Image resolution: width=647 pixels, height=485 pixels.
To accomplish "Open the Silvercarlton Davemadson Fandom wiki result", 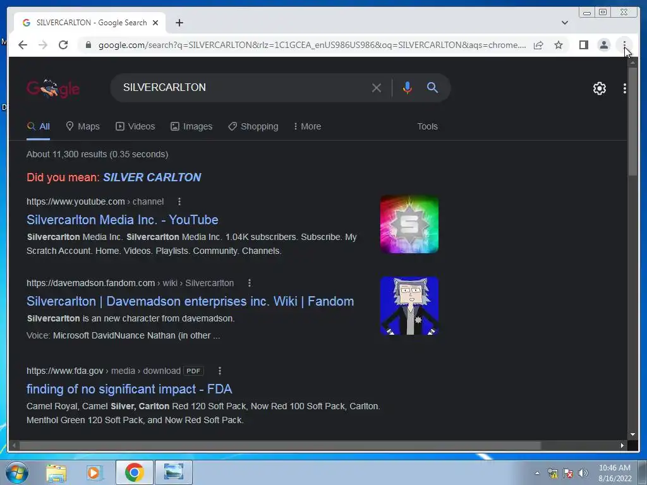I will (x=190, y=301).
